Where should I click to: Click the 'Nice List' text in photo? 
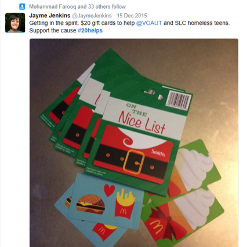point(142,123)
